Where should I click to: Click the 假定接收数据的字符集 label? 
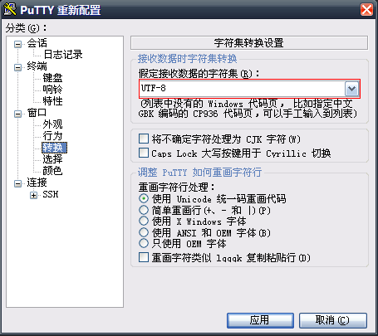coord(199,74)
